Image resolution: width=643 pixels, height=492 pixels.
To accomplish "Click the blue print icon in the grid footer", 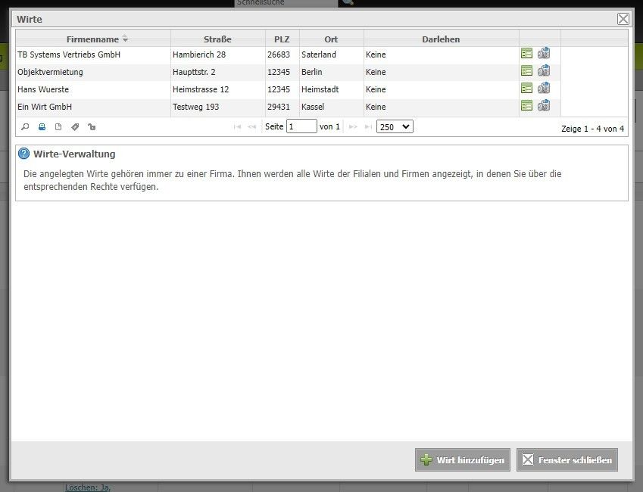I will (42, 127).
